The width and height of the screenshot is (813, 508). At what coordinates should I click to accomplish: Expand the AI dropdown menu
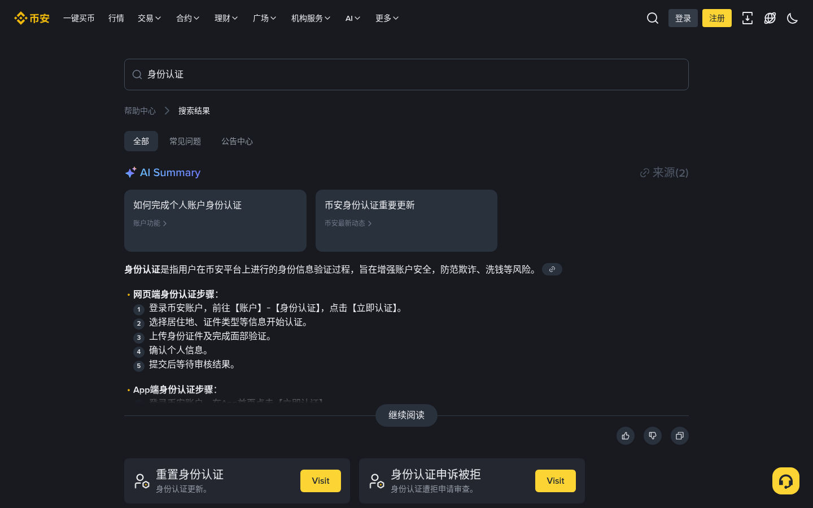tap(353, 18)
